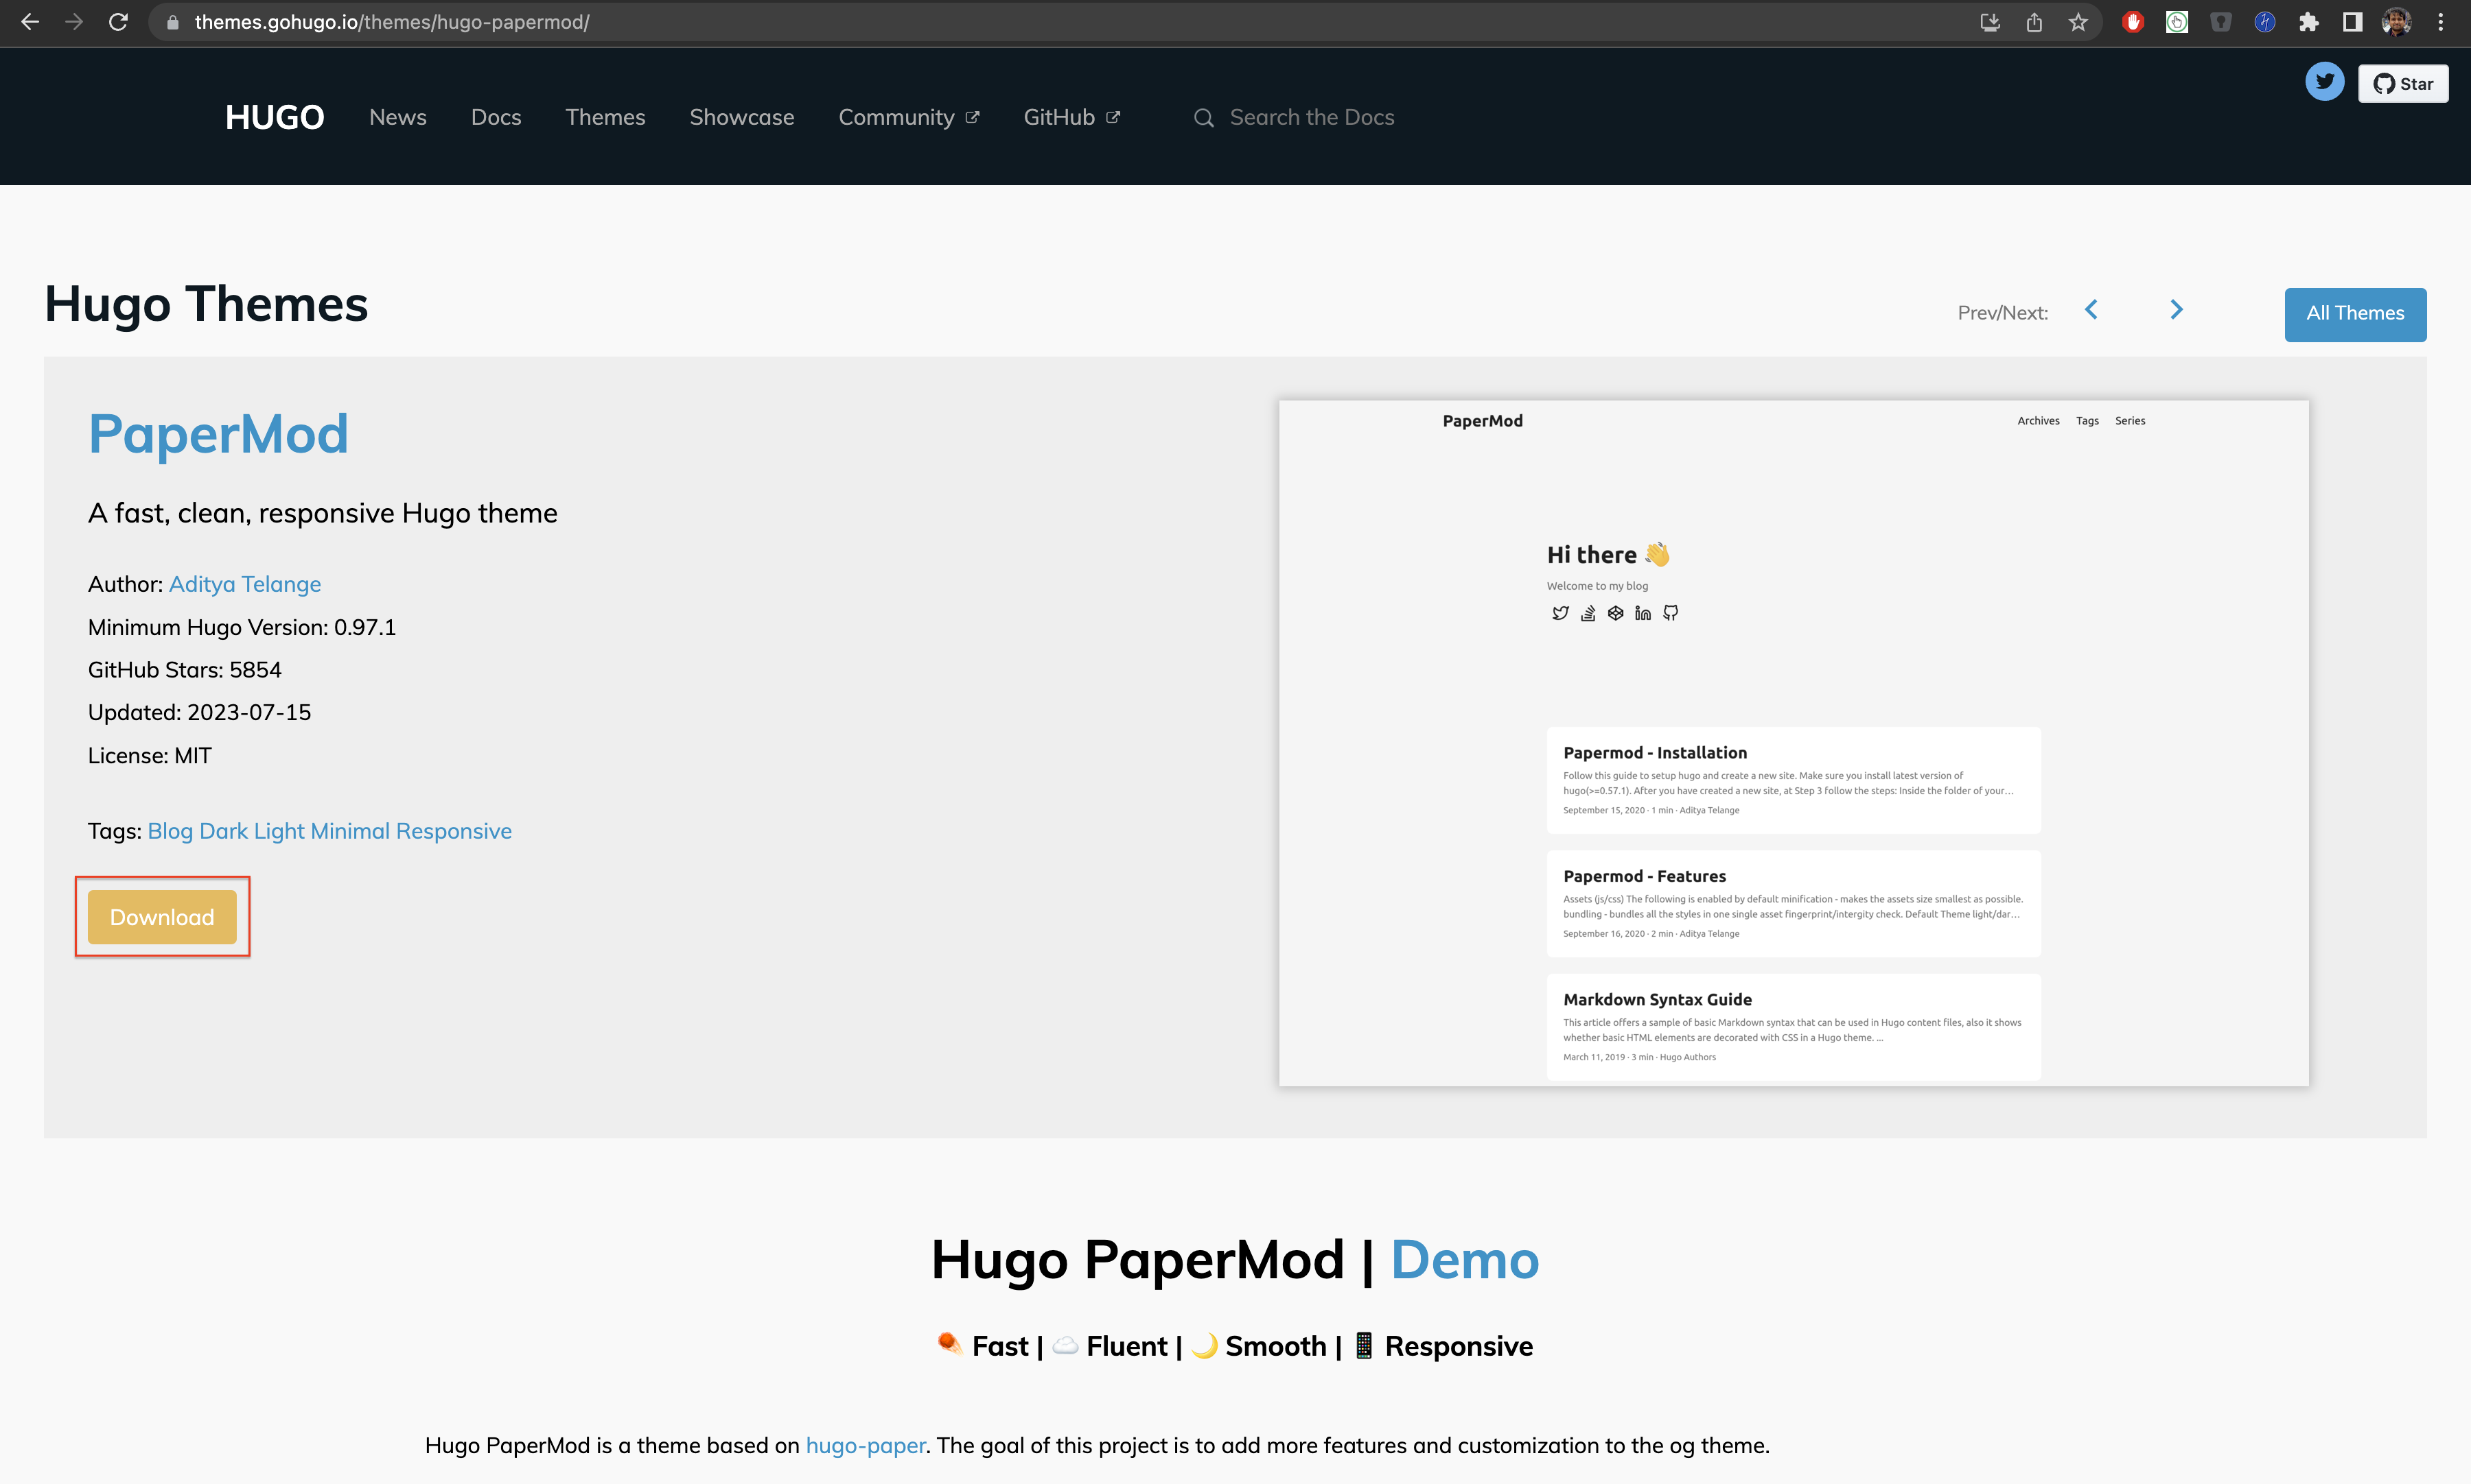2471x1484 pixels.
Task: Open the CodePen profile icon in the preview
Action: (1614, 613)
